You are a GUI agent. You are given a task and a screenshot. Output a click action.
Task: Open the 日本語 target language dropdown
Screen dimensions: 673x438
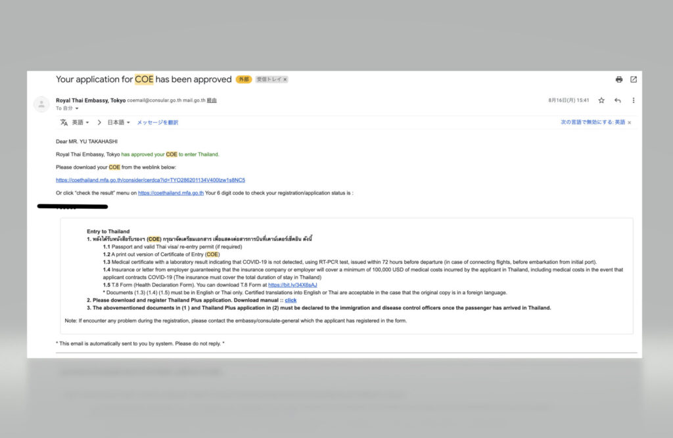point(118,123)
